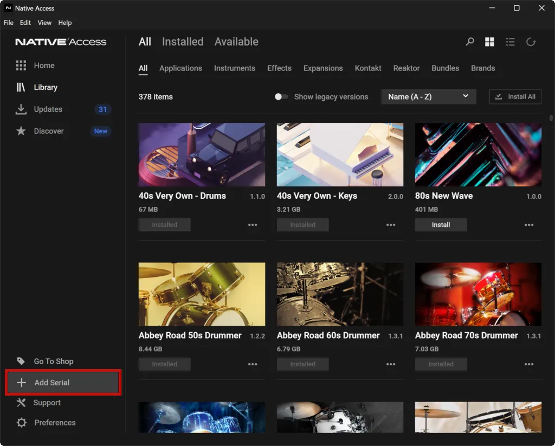Open more options for Abbey Road 60s Drummer
The image size is (555, 446).
[x=391, y=364]
